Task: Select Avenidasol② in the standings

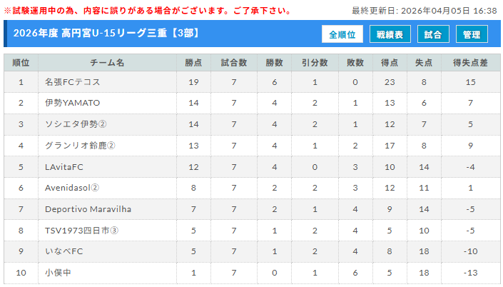Action: click(x=72, y=188)
